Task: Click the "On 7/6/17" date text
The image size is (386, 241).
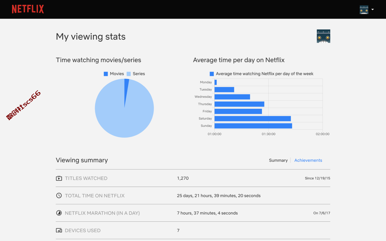Action: tap(322, 213)
